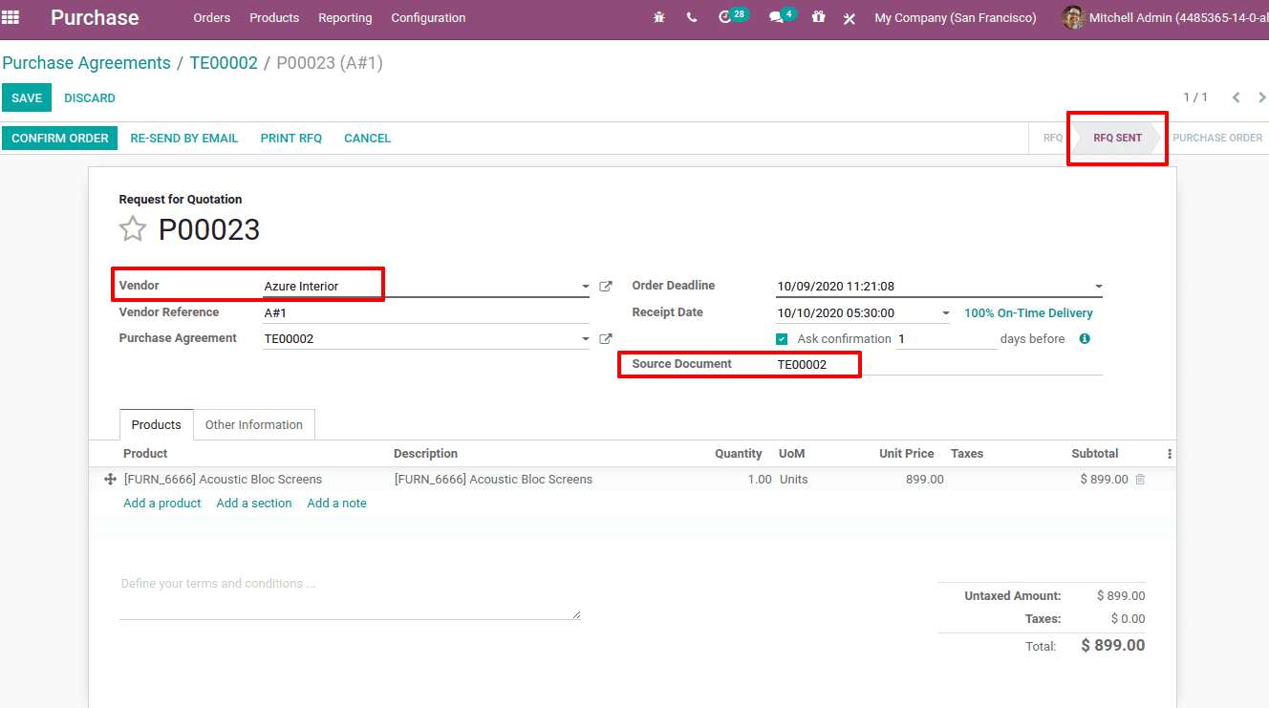Open the vendor Azure Interior external link
The width and height of the screenshot is (1269, 708).
point(605,287)
